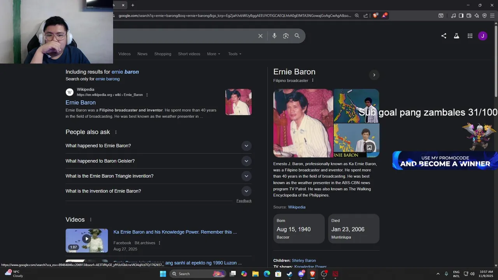Open the clock showing 10:57 AM
Image resolution: width=498 pixels, height=280 pixels.
(x=486, y=274)
